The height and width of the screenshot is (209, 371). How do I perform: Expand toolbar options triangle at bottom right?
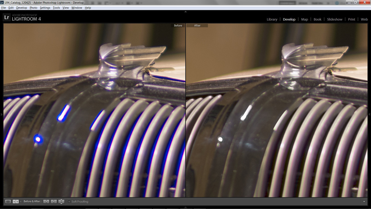(364, 201)
